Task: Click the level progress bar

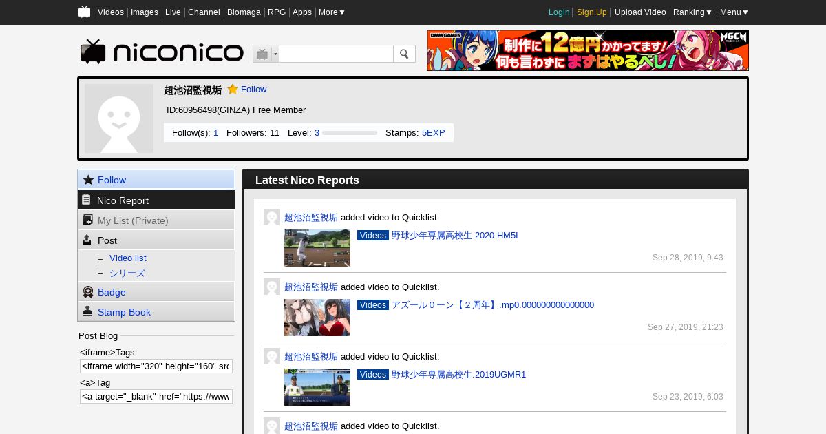Action: [350, 133]
